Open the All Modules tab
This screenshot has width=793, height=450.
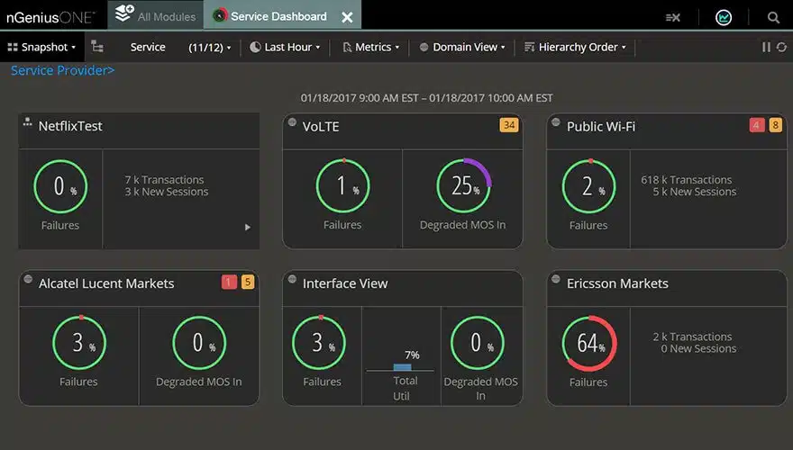tap(155, 15)
